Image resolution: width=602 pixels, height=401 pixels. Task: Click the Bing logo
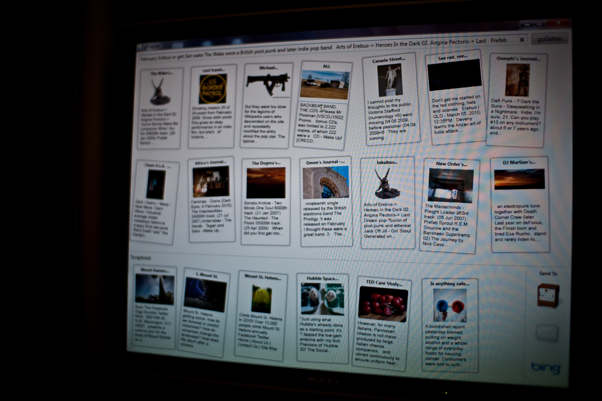click(x=546, y=367)
